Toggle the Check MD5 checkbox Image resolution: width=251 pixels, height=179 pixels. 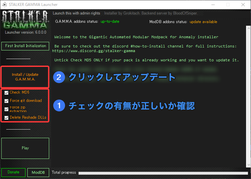[6, 93]
